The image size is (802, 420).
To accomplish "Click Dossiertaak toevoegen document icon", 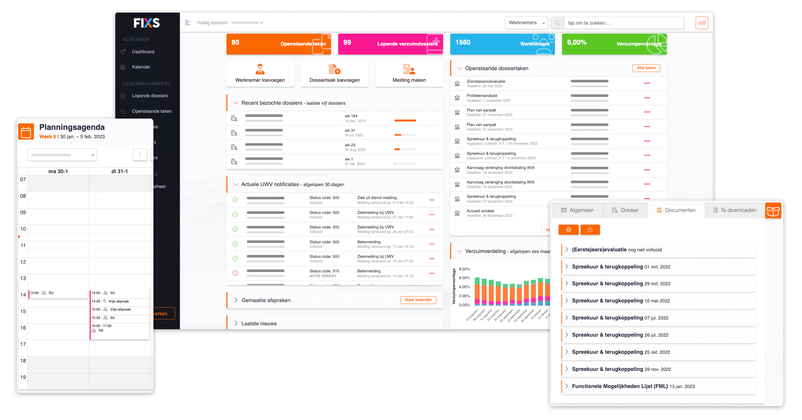I will pos(335,69).
